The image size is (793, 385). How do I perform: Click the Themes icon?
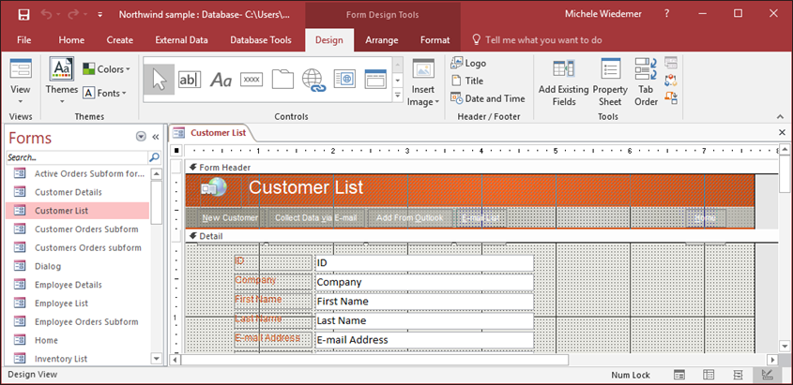tap(62, 68)
